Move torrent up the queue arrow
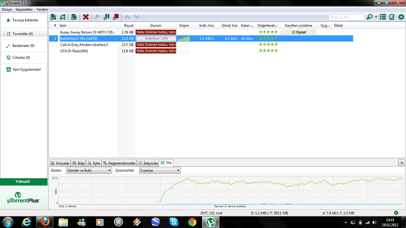The image size is (406, 228). tap(127, 17)
